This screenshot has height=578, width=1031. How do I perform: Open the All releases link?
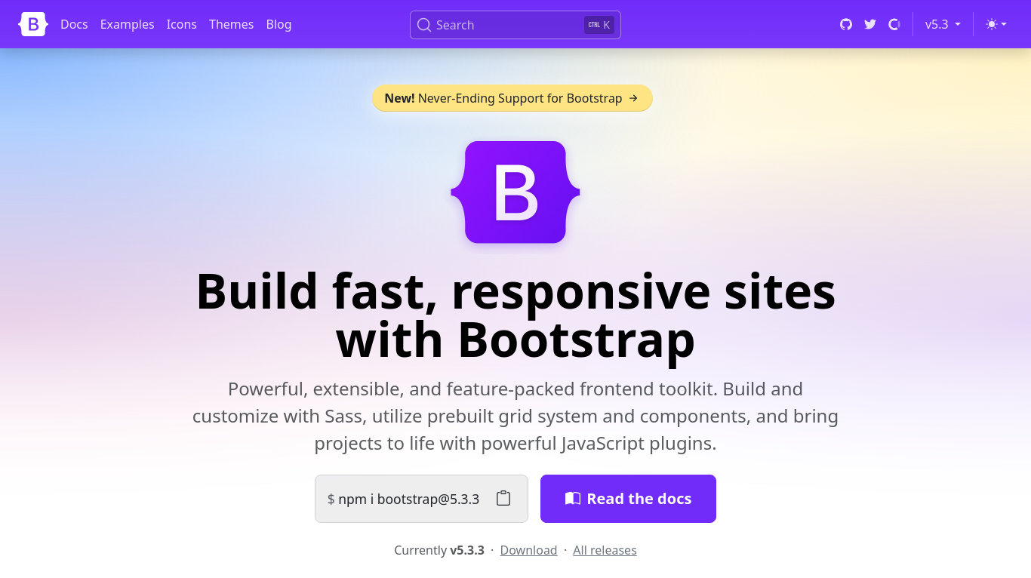pyautogui.click(x=605, y=550)
